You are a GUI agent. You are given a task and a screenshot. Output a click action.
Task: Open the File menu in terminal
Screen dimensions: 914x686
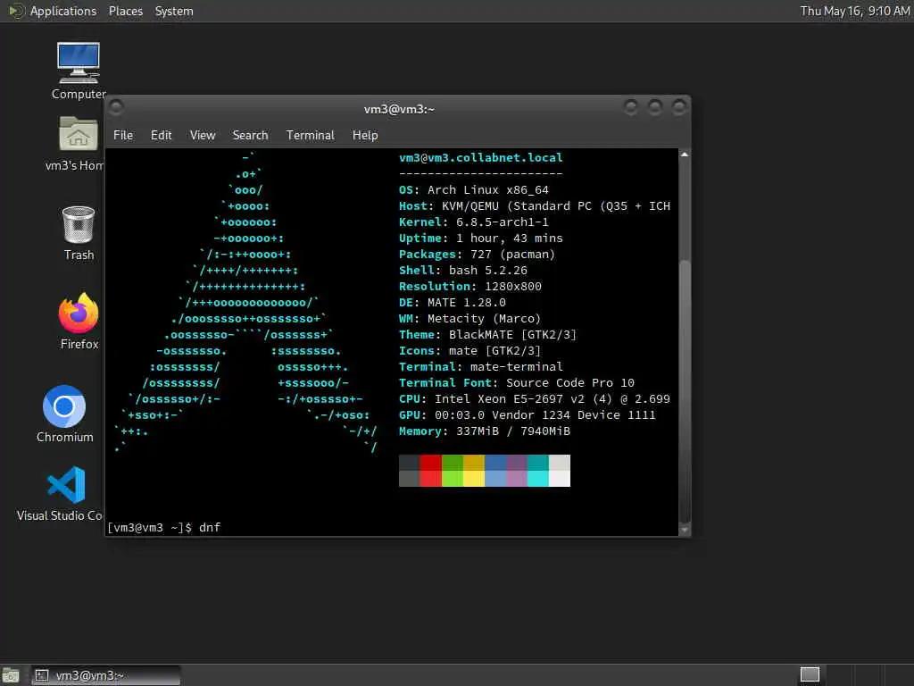tap(123, 136)
